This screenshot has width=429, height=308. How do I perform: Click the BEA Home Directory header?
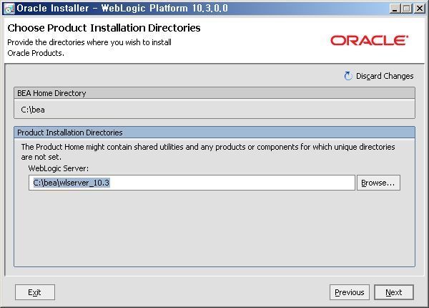tap(214, 93)
